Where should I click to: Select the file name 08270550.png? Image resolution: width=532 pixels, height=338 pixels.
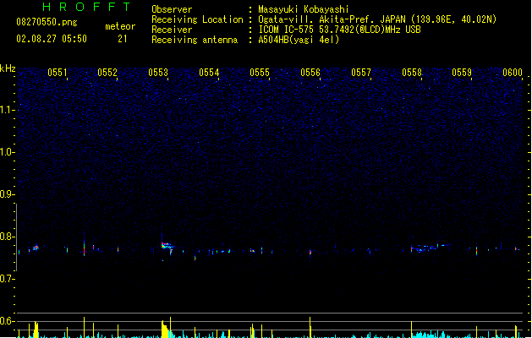tap(47, 22)
